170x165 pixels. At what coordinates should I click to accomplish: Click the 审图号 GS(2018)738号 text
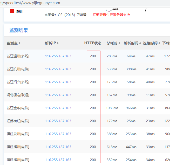point(65,15)
